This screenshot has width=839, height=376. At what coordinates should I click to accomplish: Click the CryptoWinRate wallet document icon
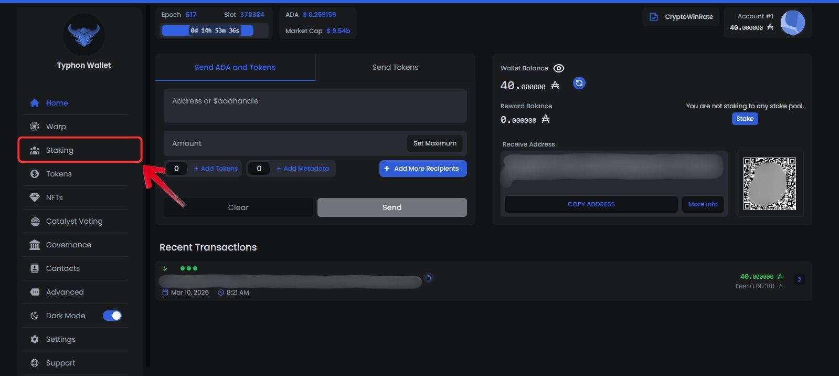654,17
